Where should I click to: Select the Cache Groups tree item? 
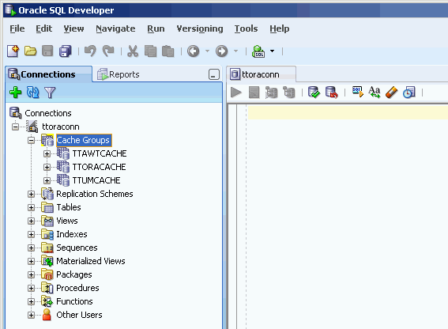pos(83,140)
